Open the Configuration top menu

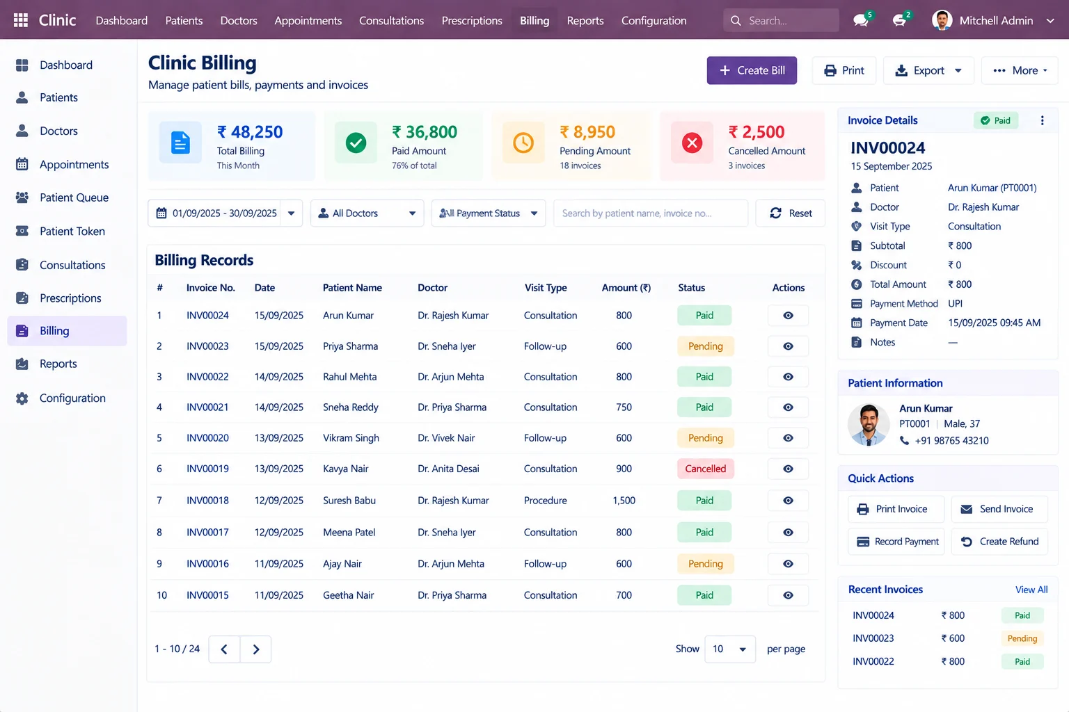654,20
